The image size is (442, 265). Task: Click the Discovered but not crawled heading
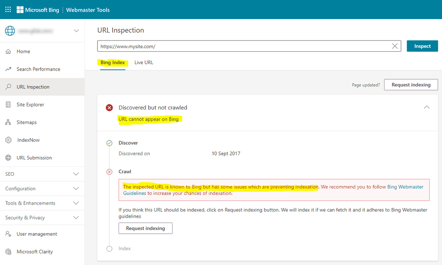153,107
